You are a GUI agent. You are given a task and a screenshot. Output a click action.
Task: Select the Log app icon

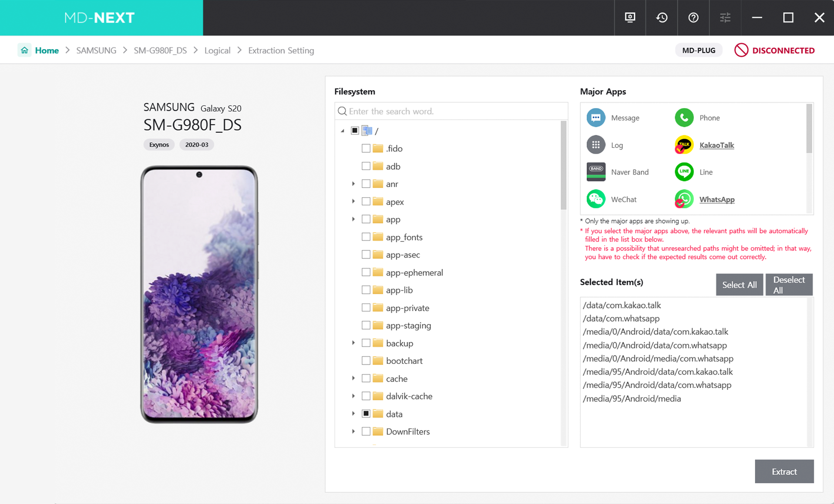click(x=596, y=145)
